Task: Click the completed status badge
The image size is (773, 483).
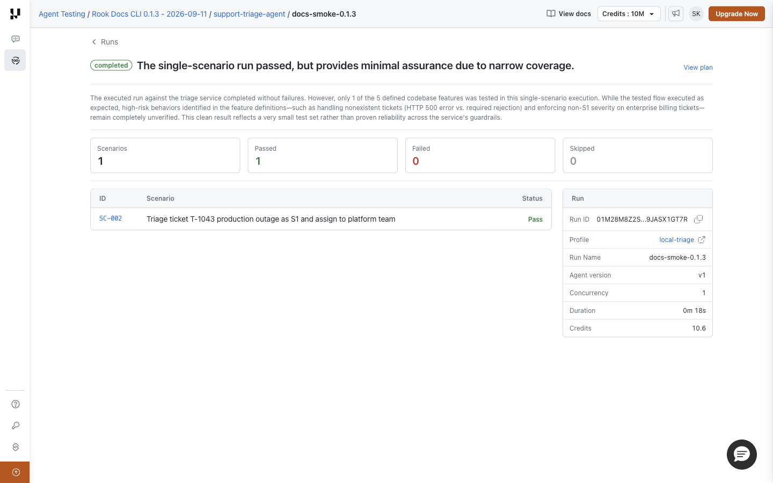Action: [x=111, y=65]
